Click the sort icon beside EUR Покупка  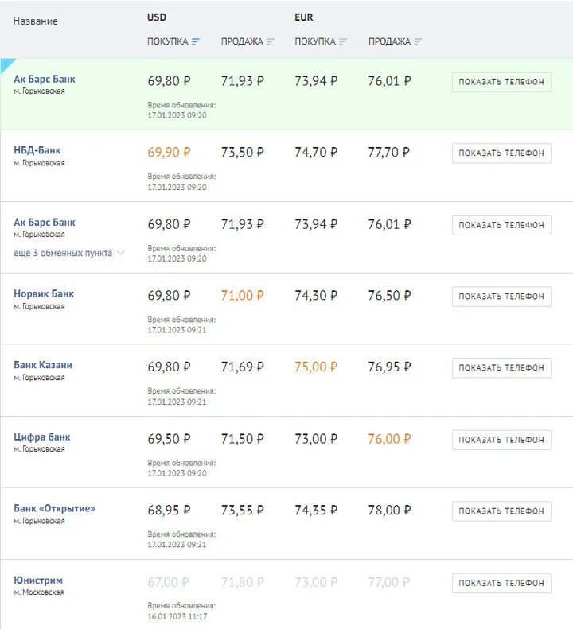343,41
